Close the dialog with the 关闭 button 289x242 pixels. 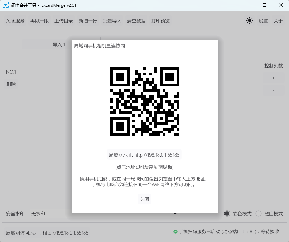(144, 199)
